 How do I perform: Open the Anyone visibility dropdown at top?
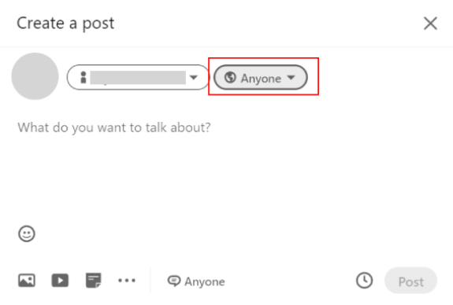tap(260, 77)
